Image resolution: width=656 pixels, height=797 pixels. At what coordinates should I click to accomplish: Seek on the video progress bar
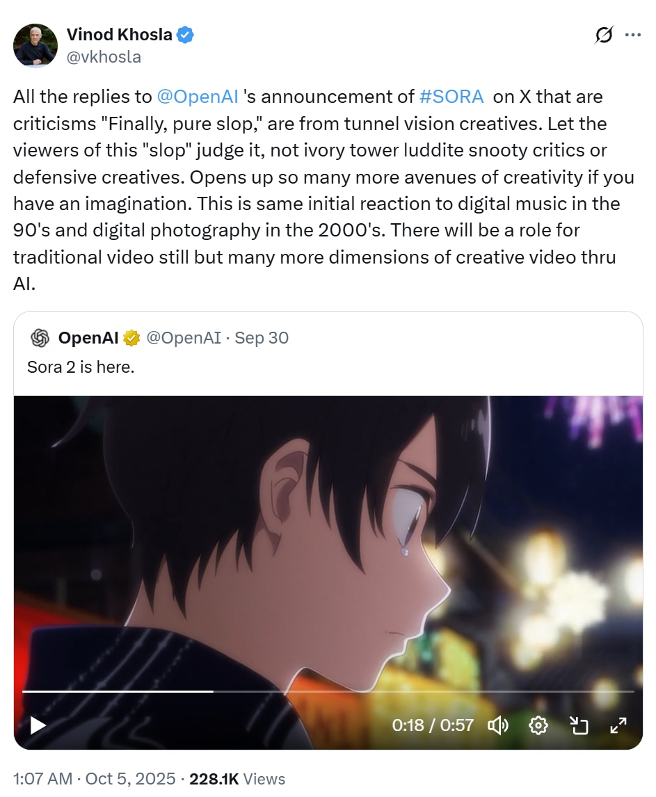click(x=328, y=691)
